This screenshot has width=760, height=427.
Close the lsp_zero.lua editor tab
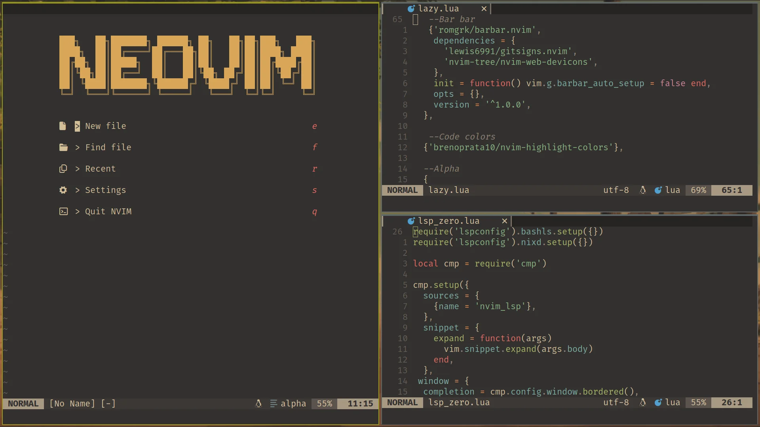point(504,221)
